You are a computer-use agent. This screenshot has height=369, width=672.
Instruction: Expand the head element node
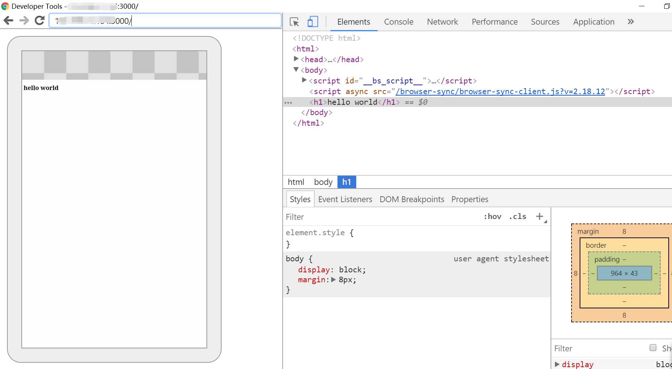click(x=296, y=59)
